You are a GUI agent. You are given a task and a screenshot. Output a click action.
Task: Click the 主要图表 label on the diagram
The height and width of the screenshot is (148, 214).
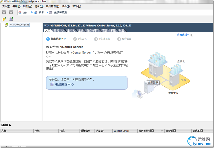tap(153, 83)
